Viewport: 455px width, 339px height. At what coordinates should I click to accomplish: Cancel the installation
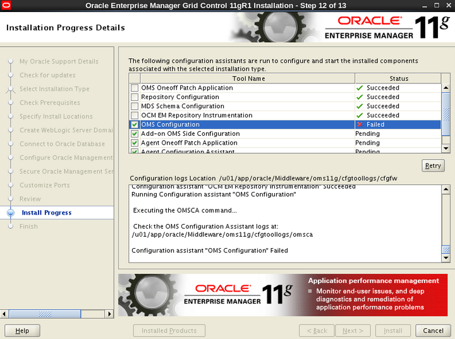point(433,331)
